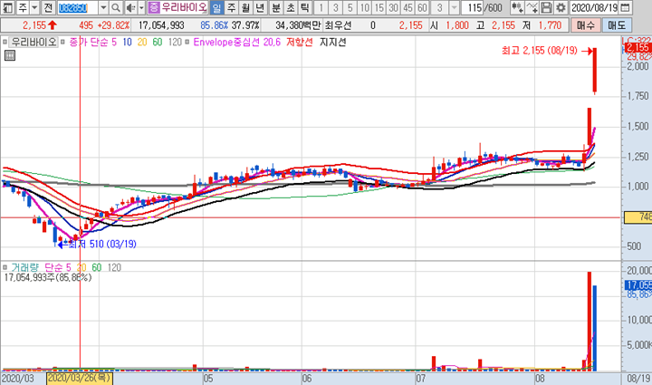Click the speaker sound alert icon

tap(131, 7)
